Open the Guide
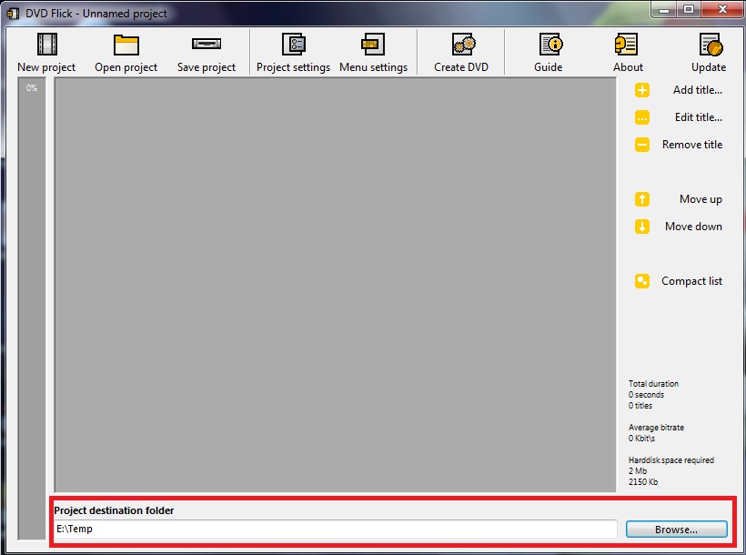Image resolution: width=746 pixels, height=555 pixels. pos(548,53)
